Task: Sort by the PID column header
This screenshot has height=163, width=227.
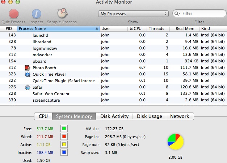Action: point(9,28)
